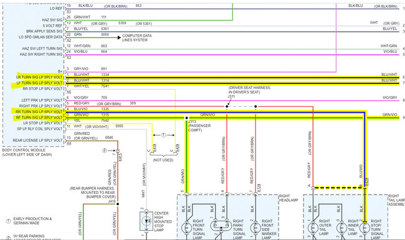Click the 'HAZ SW RIGHT TURN SIG' label

[x=41, y=54]
